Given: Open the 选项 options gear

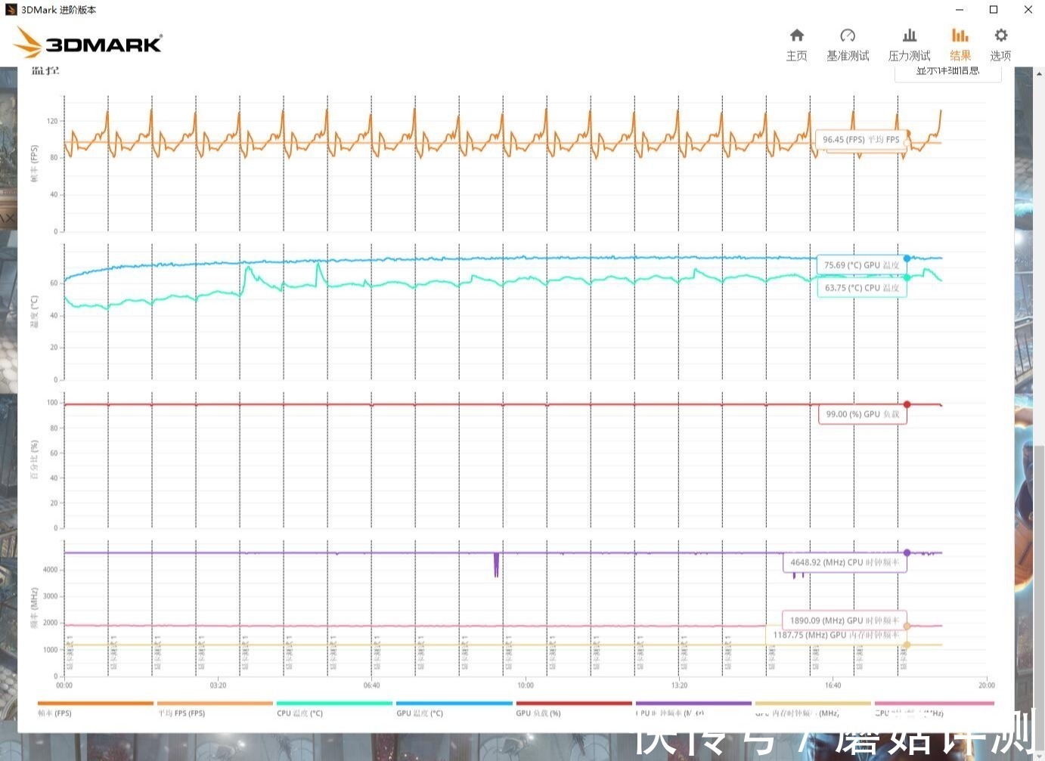Looking at the screenshot, I should 1000,45.
